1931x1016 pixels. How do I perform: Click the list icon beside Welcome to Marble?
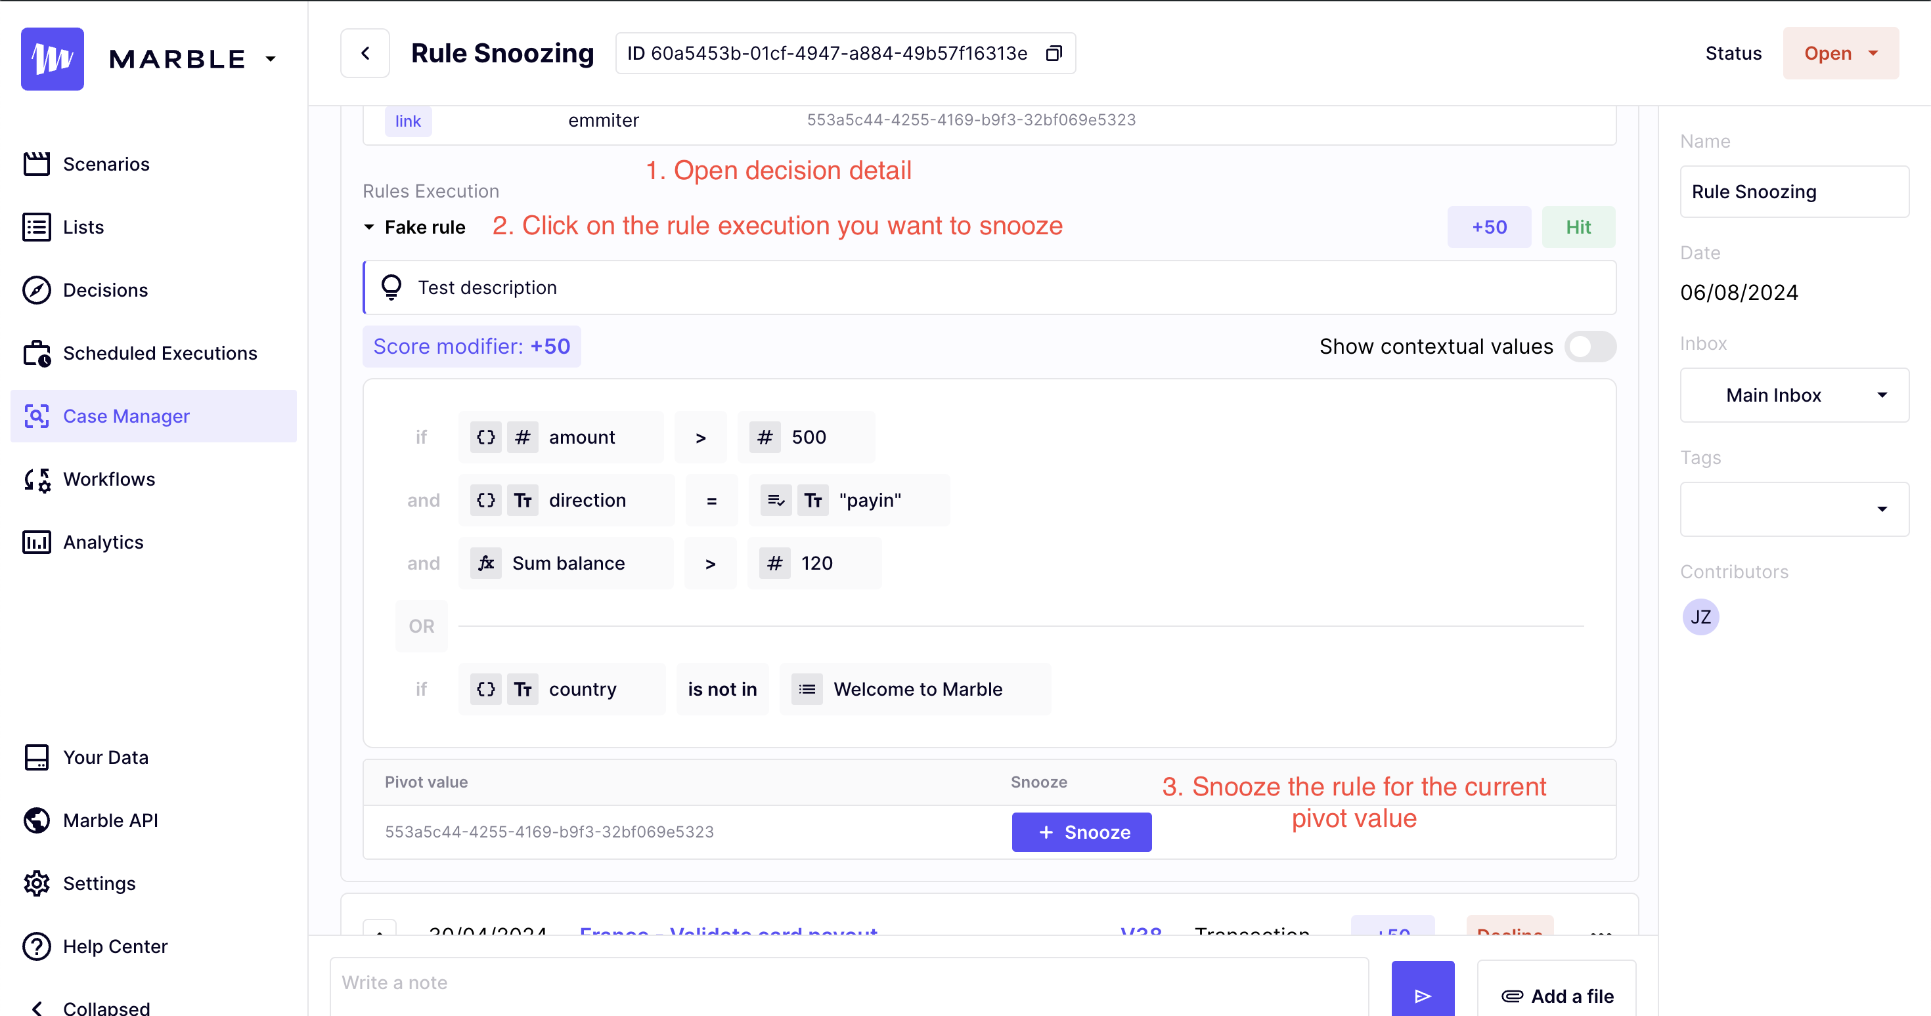pos(807,688)
